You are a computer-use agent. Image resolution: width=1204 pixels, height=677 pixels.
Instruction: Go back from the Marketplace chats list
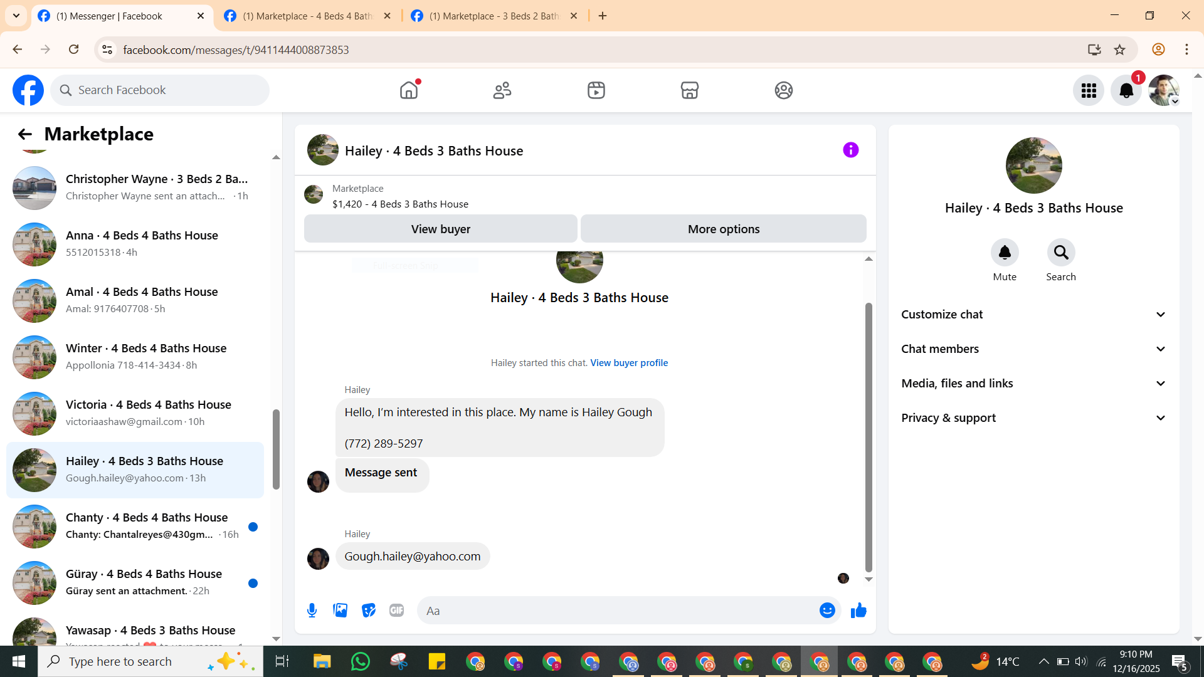click(x=24, y=134)
